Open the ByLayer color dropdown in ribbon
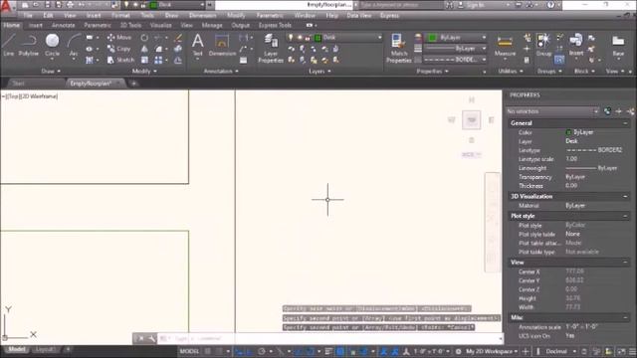 coord(456,38)
